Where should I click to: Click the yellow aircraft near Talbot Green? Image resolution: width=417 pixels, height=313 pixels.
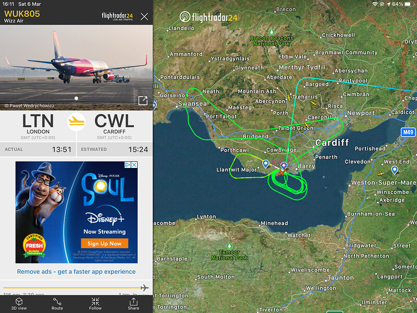tap(306, 125)
